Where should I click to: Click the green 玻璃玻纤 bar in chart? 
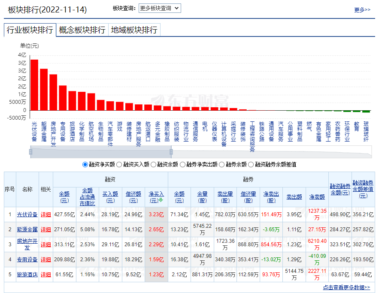(366, 112)
